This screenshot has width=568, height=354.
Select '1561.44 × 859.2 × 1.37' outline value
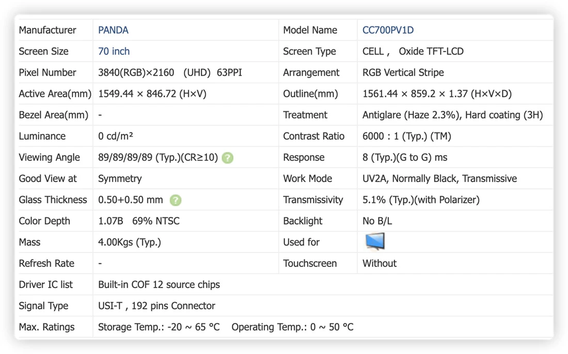click(437, 94)
